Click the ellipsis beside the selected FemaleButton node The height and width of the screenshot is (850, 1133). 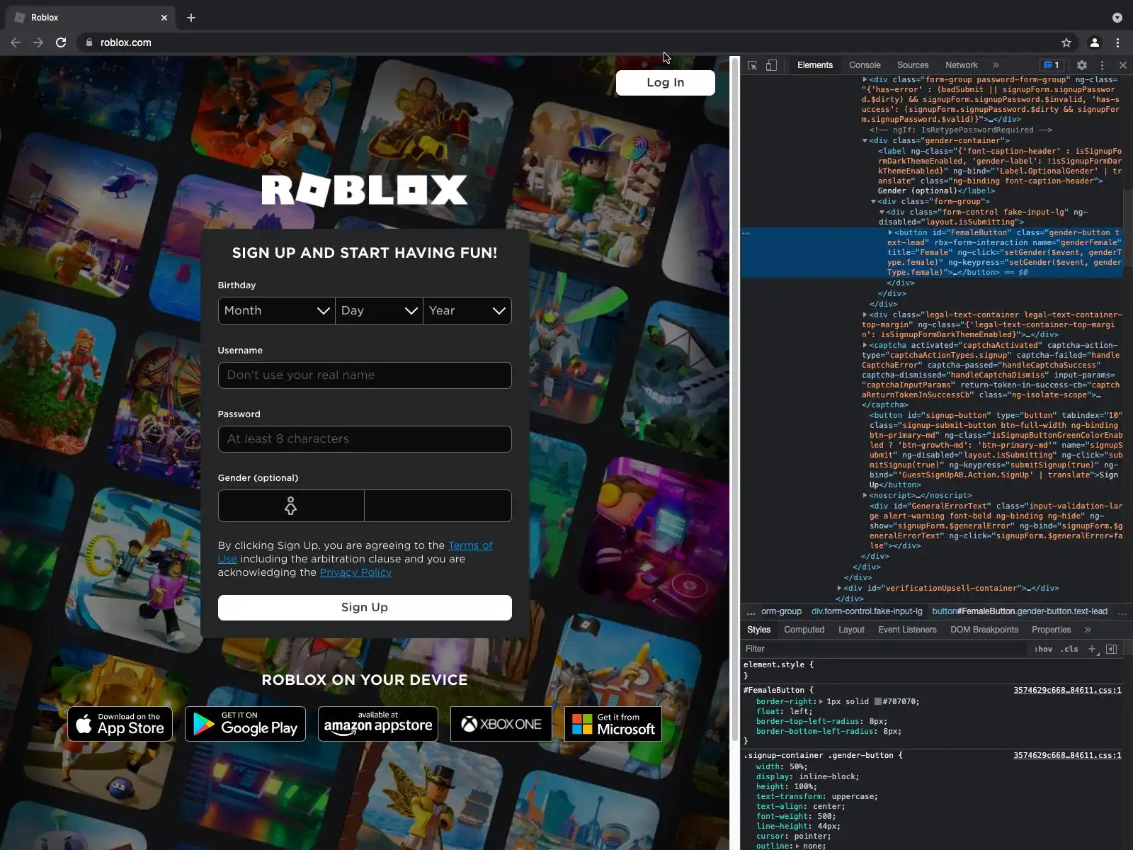coord(746,233)
